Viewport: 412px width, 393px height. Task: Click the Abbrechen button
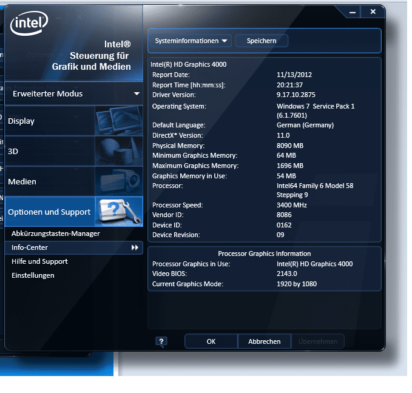click(265, 341)
